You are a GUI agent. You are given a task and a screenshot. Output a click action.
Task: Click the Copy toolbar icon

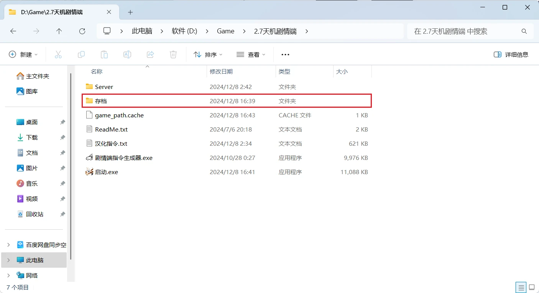click(81, 54)
